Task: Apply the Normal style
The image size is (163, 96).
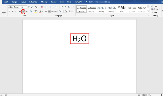Action: click(82, 9)
